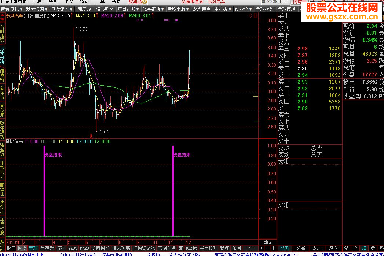
Task: Show more indicator templates with the >> arrow
Action: coord(250,248)
